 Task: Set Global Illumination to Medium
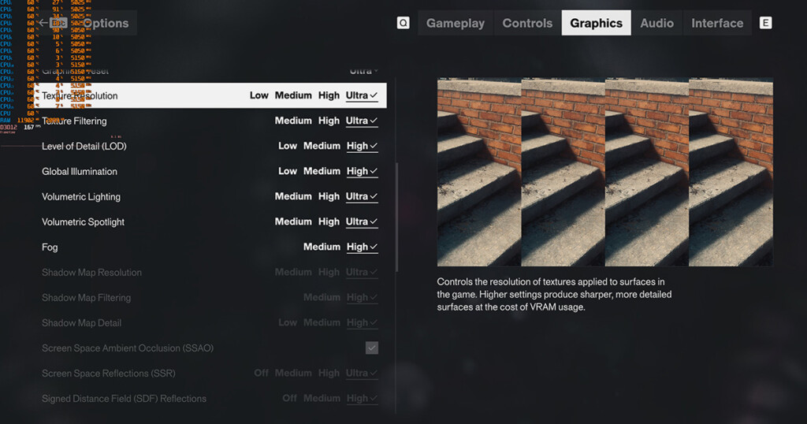[x=322, y=171]
